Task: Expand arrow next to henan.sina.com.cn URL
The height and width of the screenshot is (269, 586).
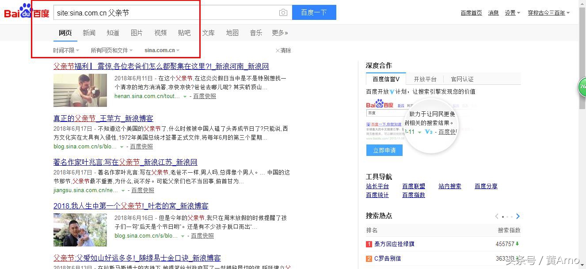Action: 185,96
